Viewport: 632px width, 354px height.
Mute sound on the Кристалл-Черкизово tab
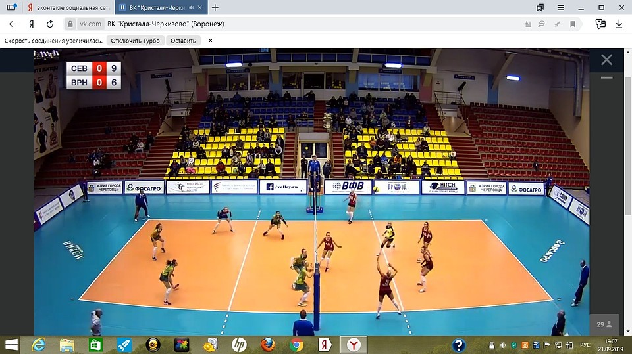pos(192,7)
